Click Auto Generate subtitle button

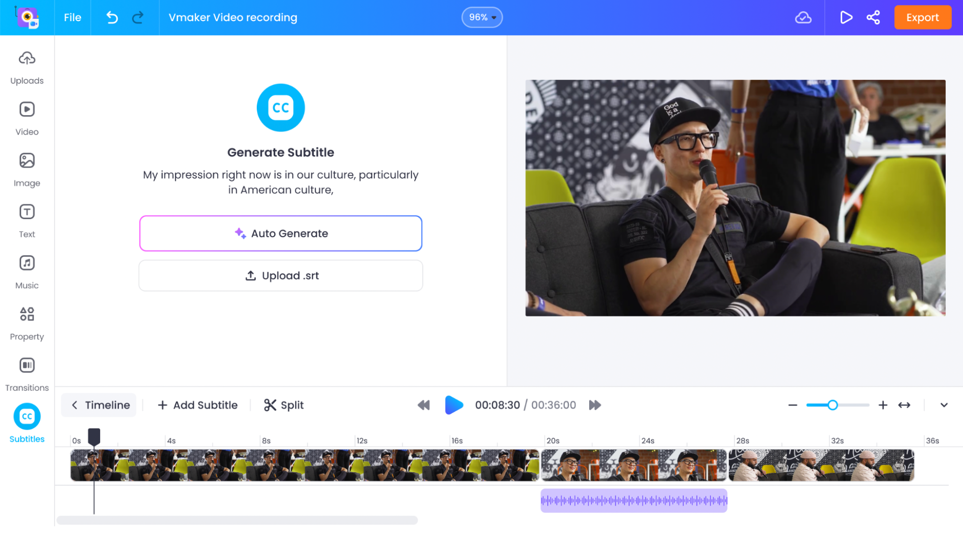tap(281, 233)
